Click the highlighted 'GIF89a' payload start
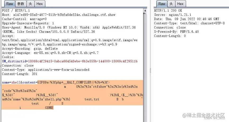Image resolution: width=229 pixels, height=122 pixels. (x=43, y=82)
